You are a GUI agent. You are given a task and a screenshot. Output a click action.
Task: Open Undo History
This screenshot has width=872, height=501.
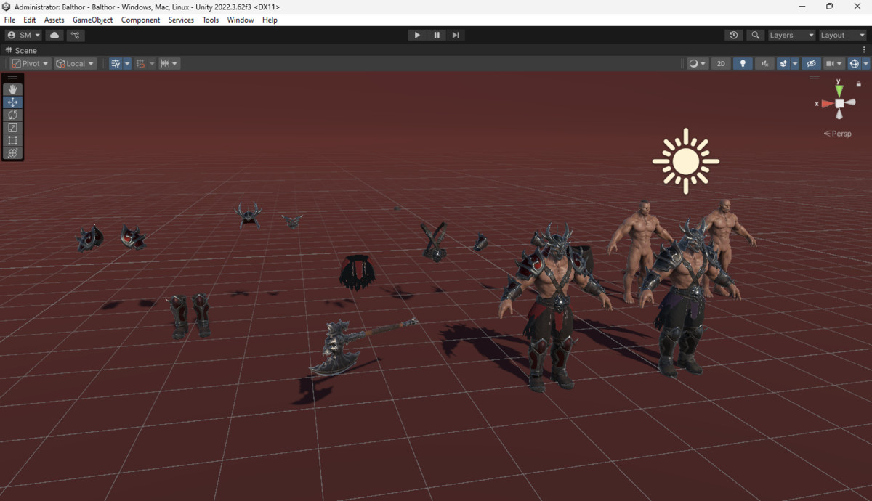click(x=734, y=35)
